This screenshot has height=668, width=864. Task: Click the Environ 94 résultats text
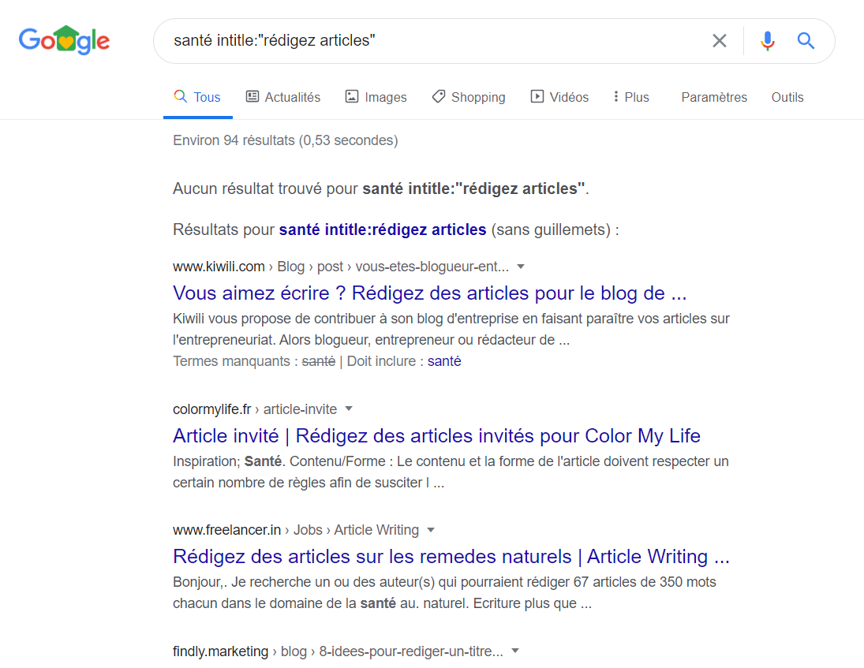[x=286, y=140]
